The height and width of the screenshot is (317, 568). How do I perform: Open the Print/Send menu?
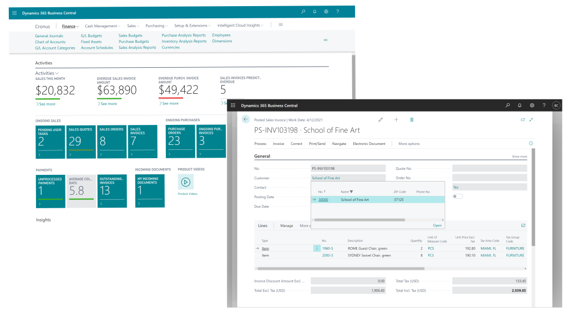tap(317, 144)
